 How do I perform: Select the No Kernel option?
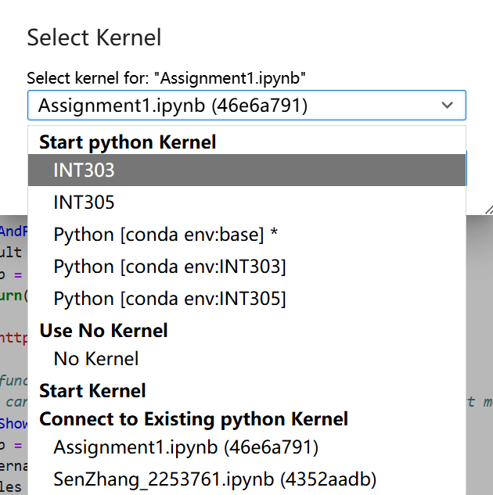click(x=96, y=359)
